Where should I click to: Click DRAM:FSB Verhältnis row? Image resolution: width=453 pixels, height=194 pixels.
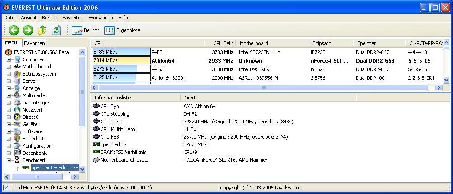point(270,152)
